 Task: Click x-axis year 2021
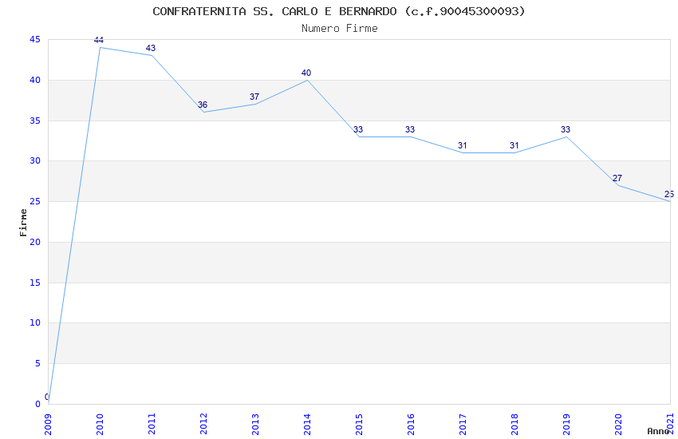pos(671,425)
